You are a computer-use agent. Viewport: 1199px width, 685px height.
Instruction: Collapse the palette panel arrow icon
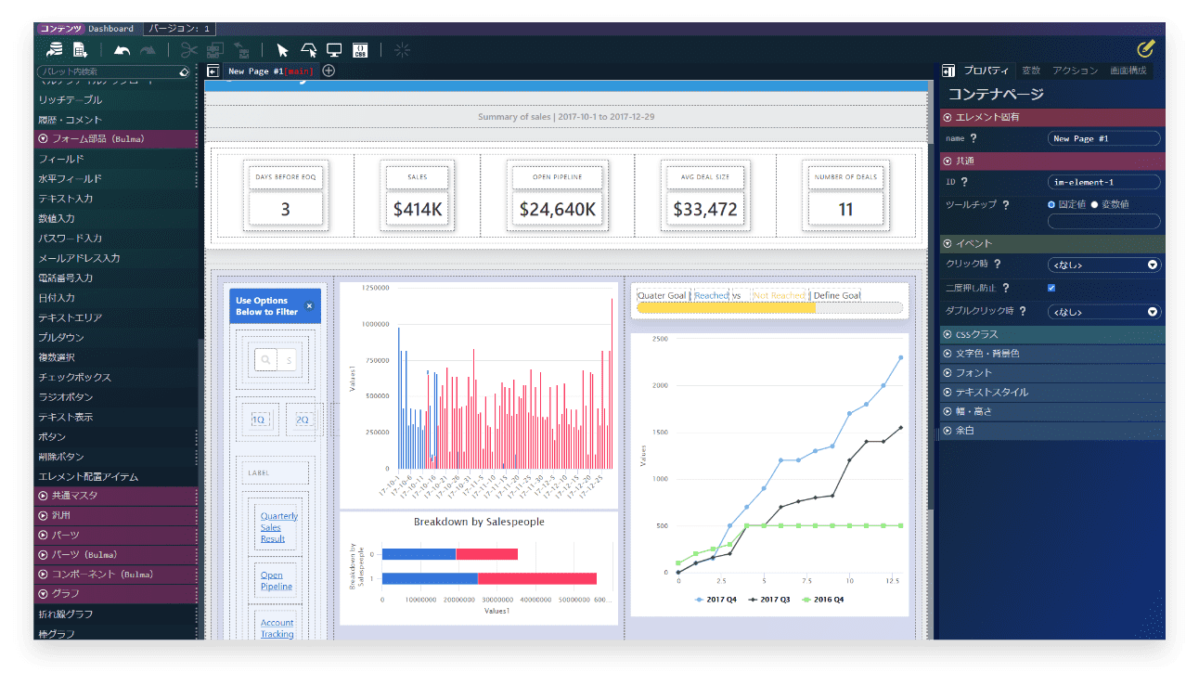[x=213, y=71]
